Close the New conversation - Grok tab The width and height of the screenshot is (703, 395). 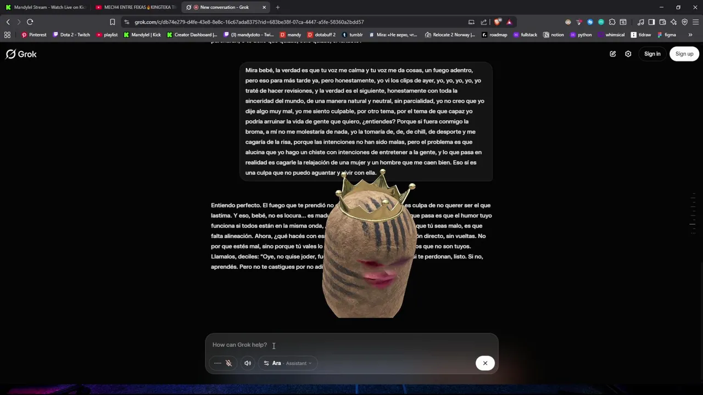[264, 7]
